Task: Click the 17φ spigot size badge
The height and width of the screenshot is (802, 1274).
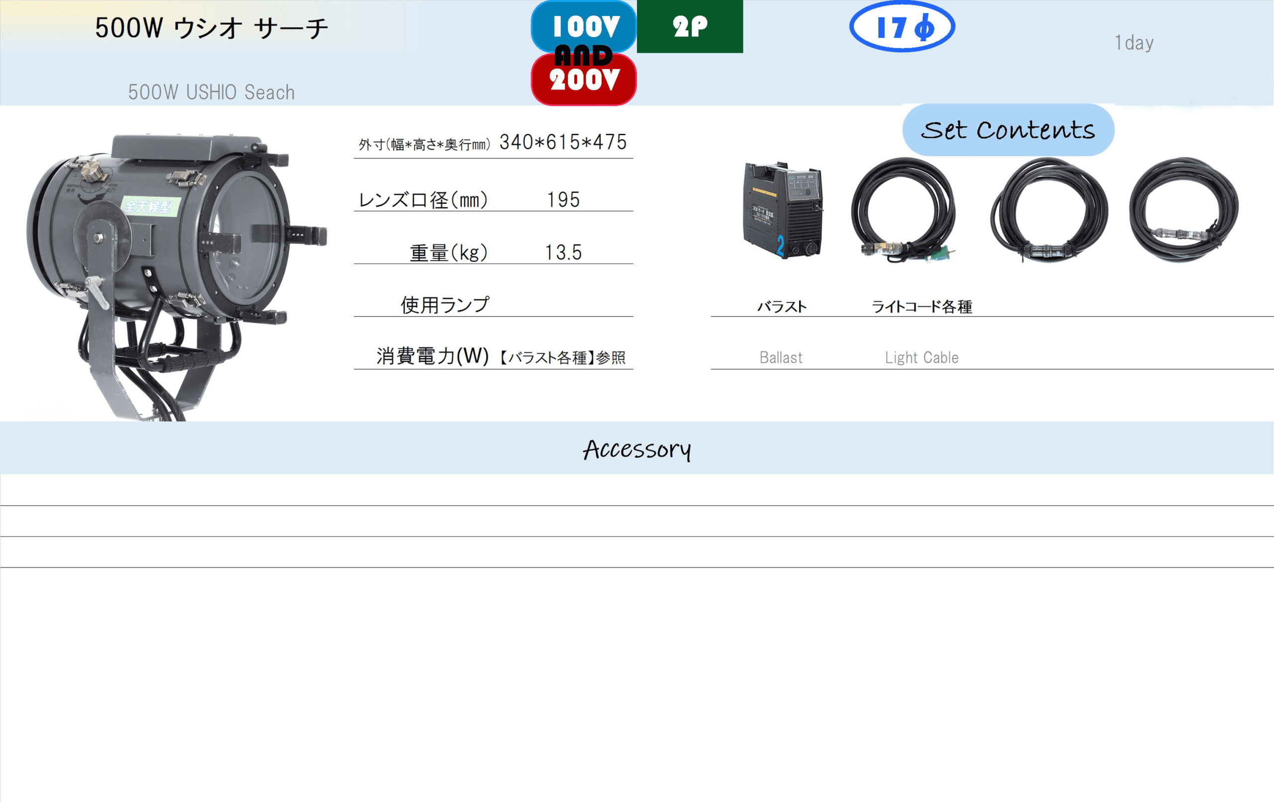Action: (x=902, y=26)
